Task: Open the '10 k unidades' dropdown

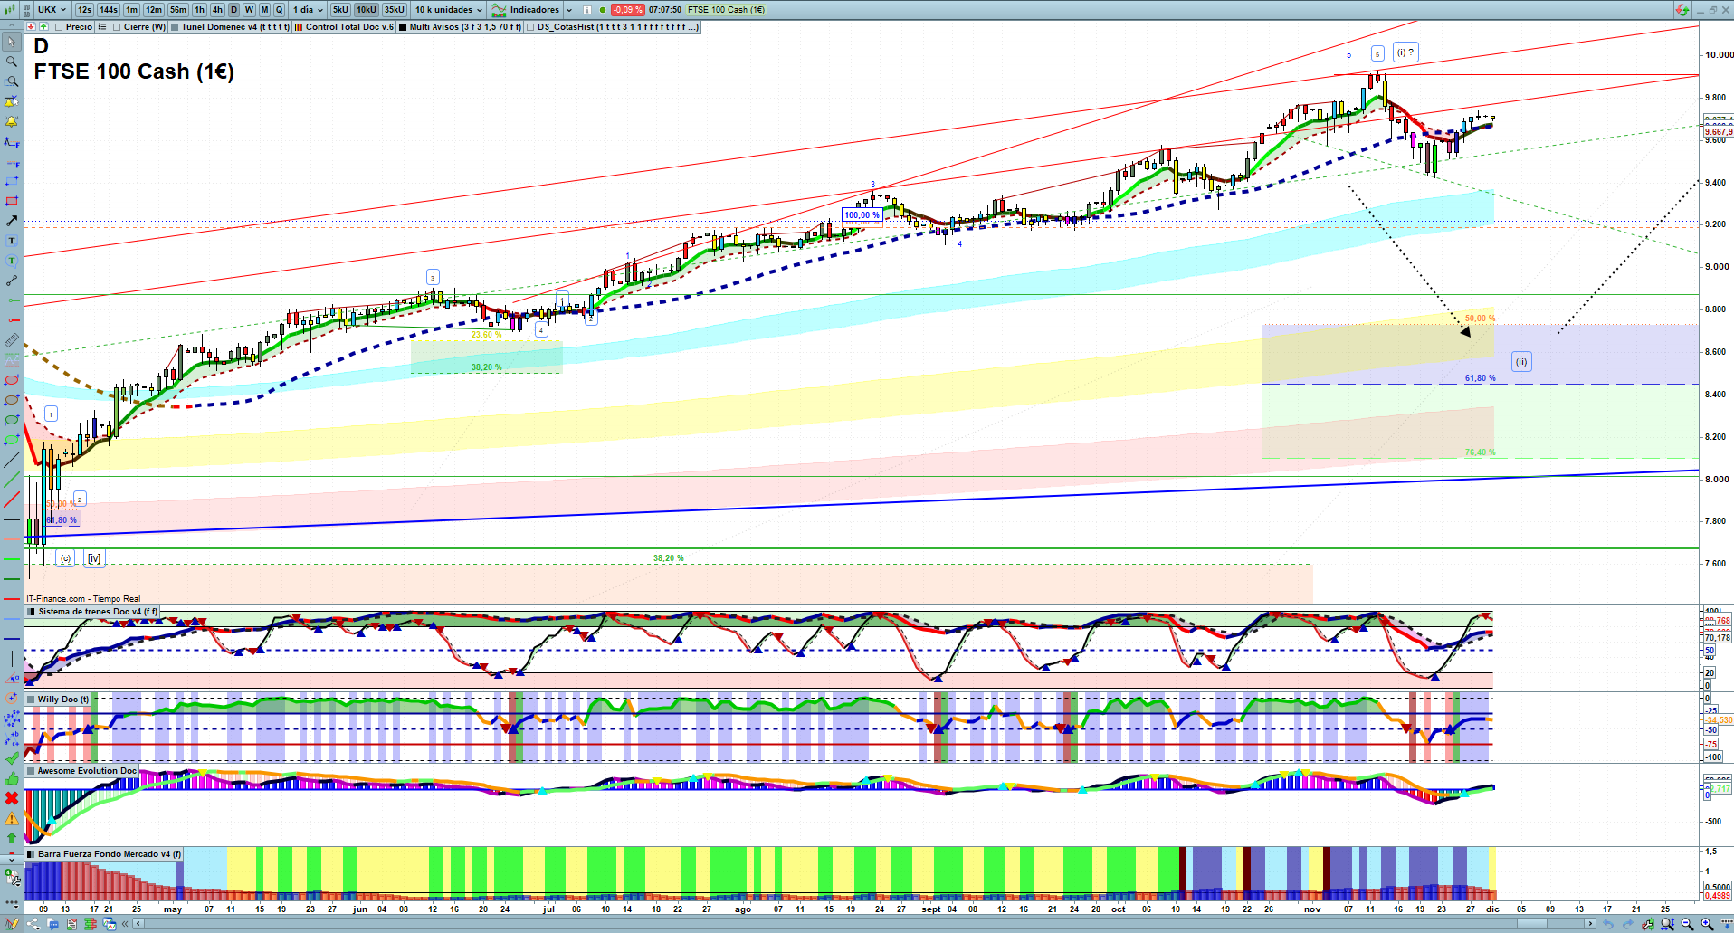Action: 449,10
